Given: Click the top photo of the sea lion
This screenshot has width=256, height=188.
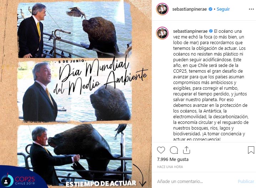Looking at the screenshot, I should 74,30.
